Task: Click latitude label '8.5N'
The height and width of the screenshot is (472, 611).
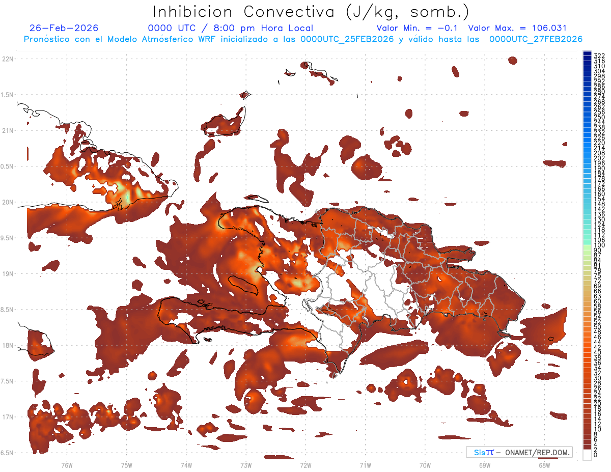Action: click(x=8, y=310)
